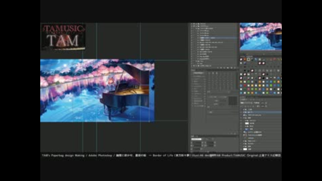Expand the highlighted group in lower Layers panel
Image resolution: width=322 pixels, height=181 pixels.
pyautogui.click(x=244, y=112)
